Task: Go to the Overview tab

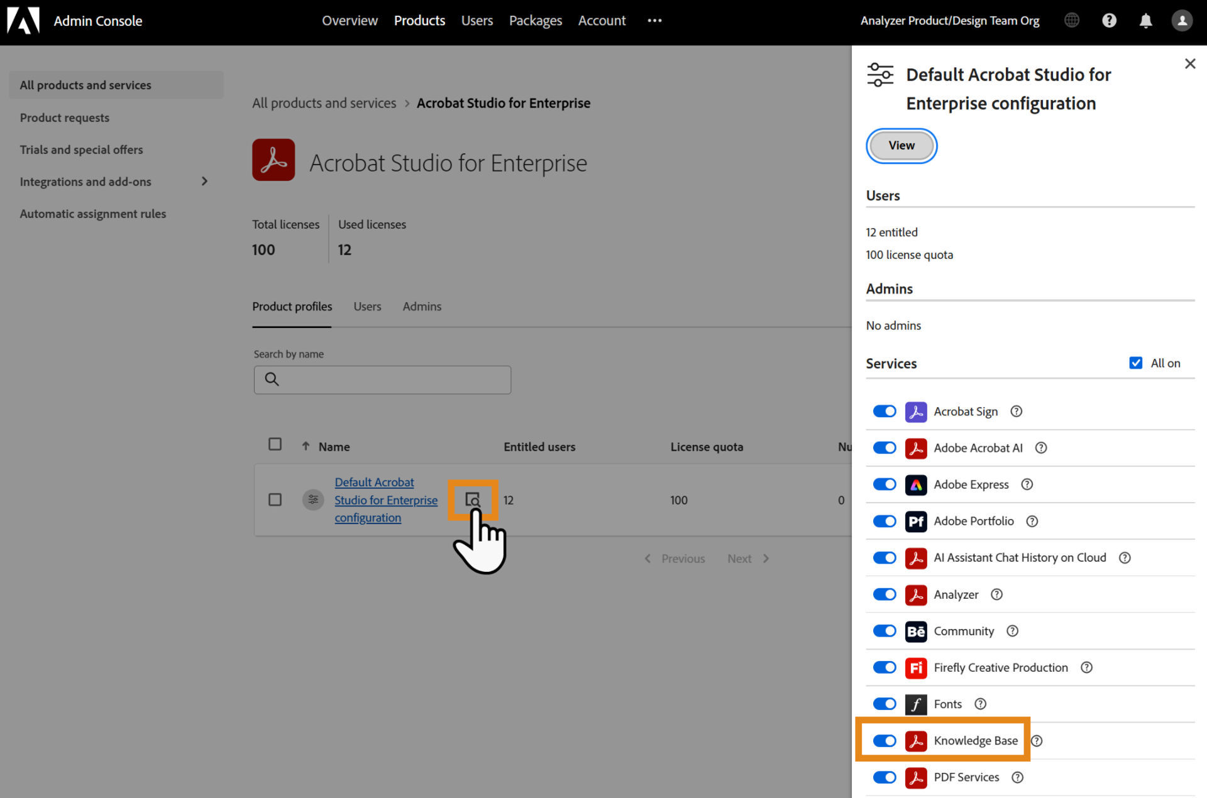Action: click(350, 21)
